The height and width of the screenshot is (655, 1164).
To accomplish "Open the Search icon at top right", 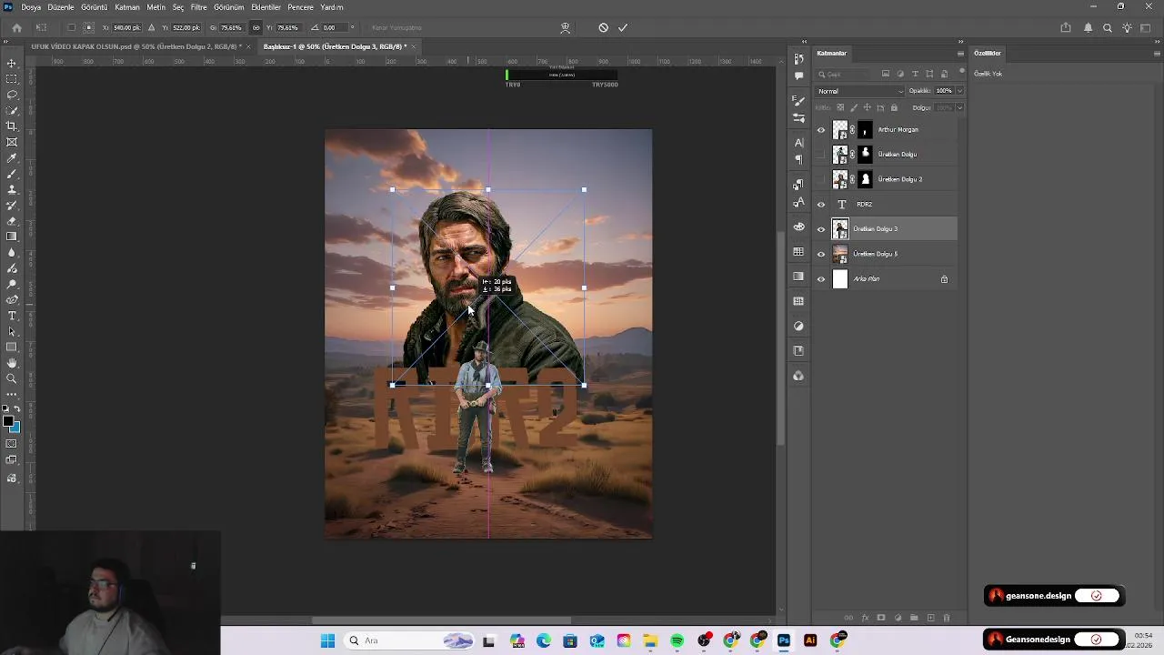I will tap(1108, 27).
